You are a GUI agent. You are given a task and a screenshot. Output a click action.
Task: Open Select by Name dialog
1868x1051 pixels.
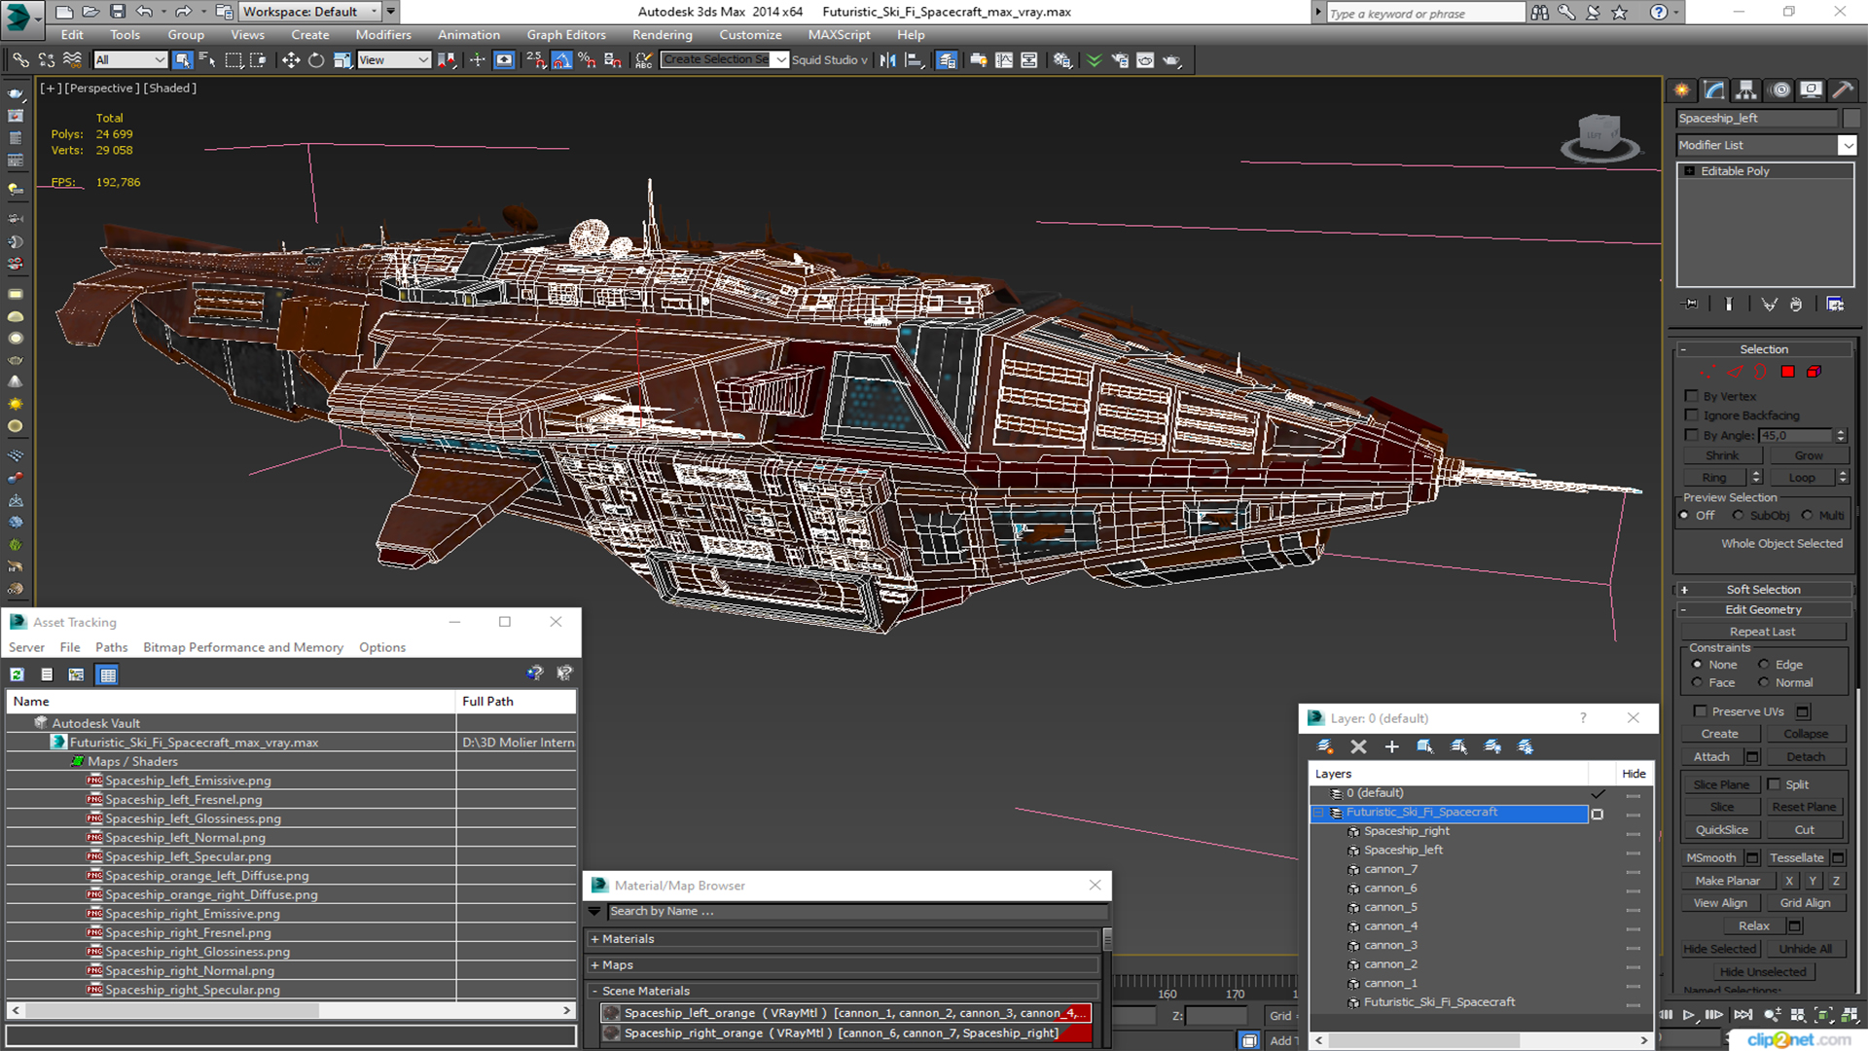point(207,60)
